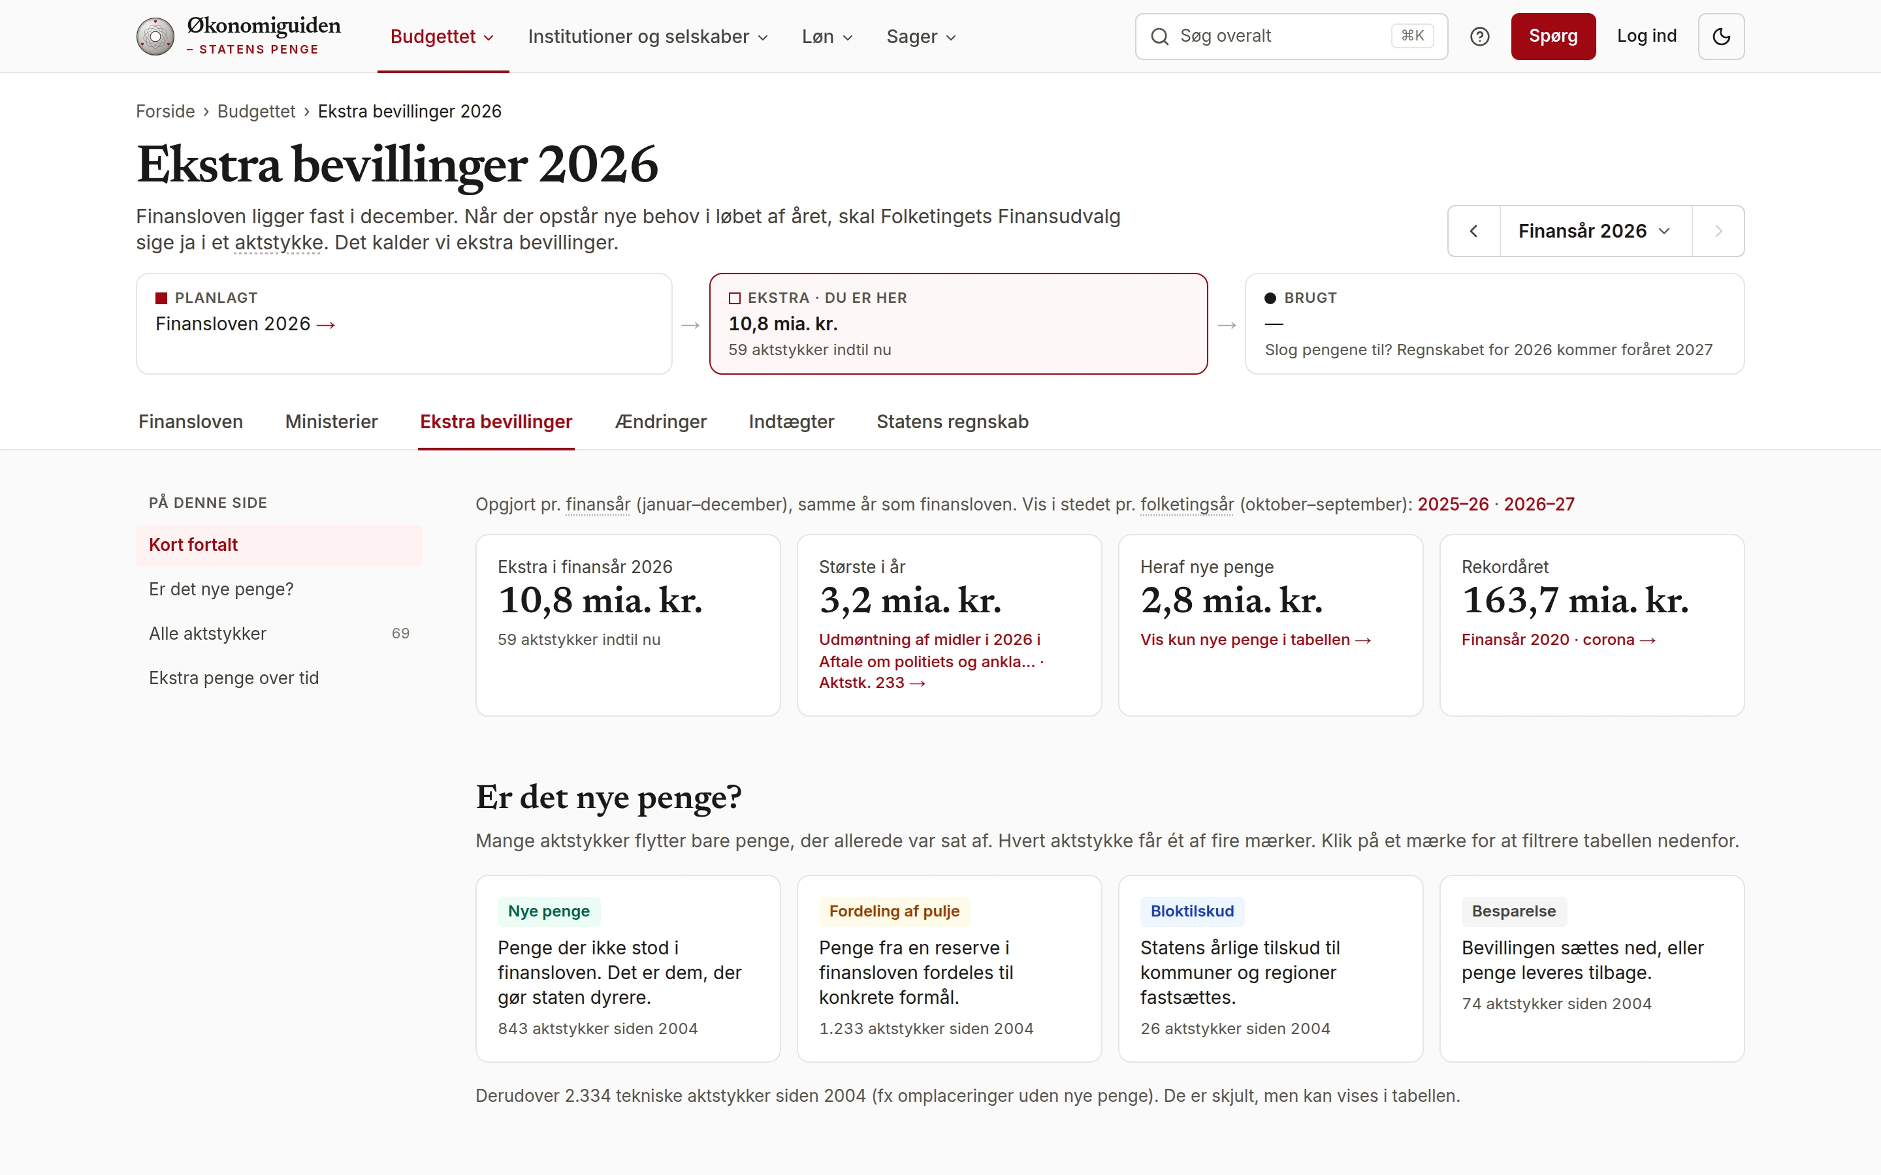Filter by the Besparelse badge
The image size is (1881, 1175).
[1513, 911]
